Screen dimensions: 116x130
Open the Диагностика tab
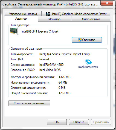91,19
